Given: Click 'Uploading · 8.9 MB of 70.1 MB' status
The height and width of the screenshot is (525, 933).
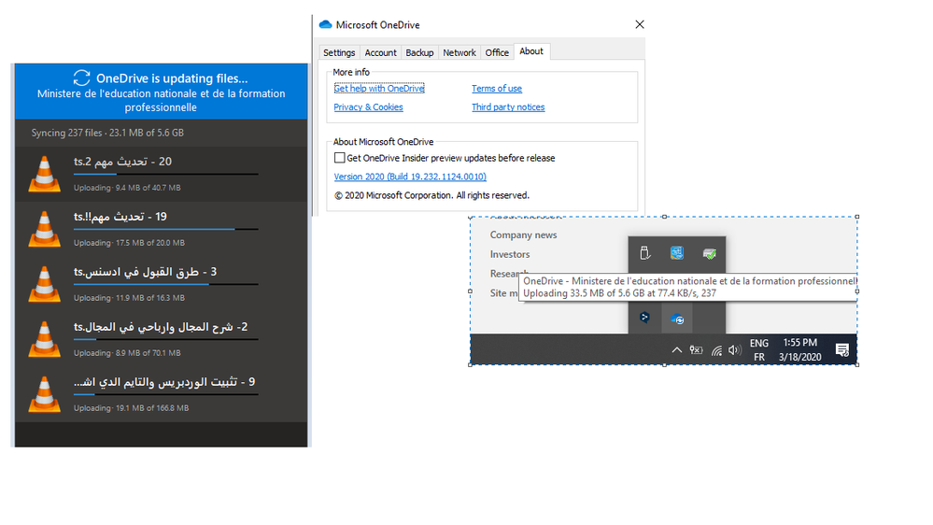Looking at the screenshot, I should (x=127, y=353).
